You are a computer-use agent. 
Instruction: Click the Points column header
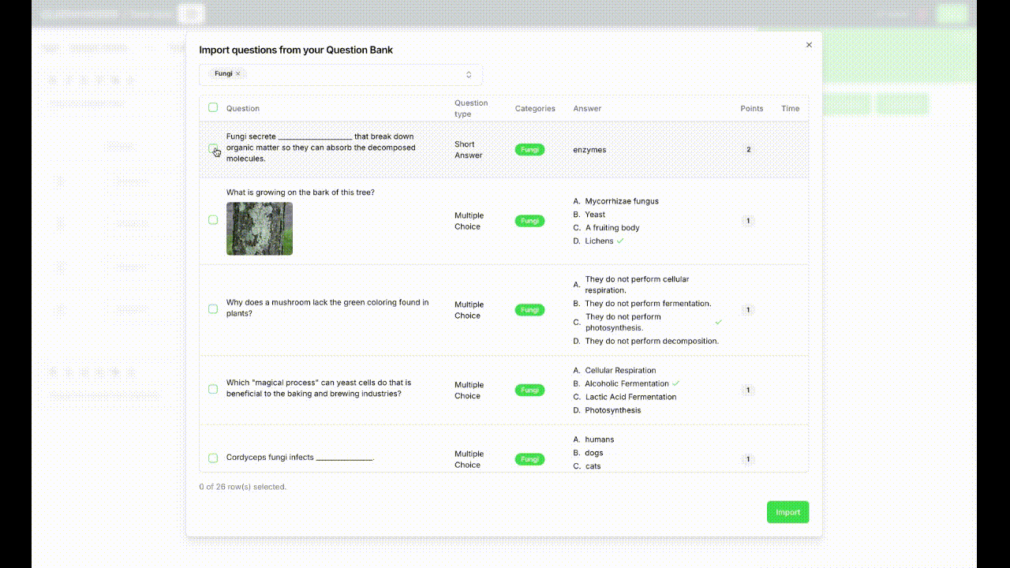(x=751, y=109)
